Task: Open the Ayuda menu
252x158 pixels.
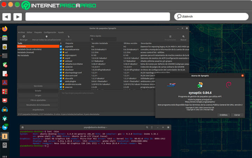Action: [61, 32]
